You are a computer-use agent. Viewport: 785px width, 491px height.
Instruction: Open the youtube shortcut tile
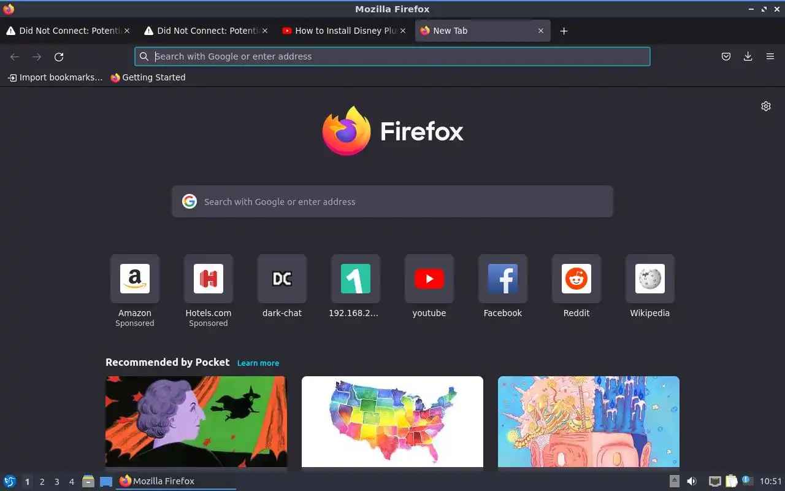tap(429, 279)
